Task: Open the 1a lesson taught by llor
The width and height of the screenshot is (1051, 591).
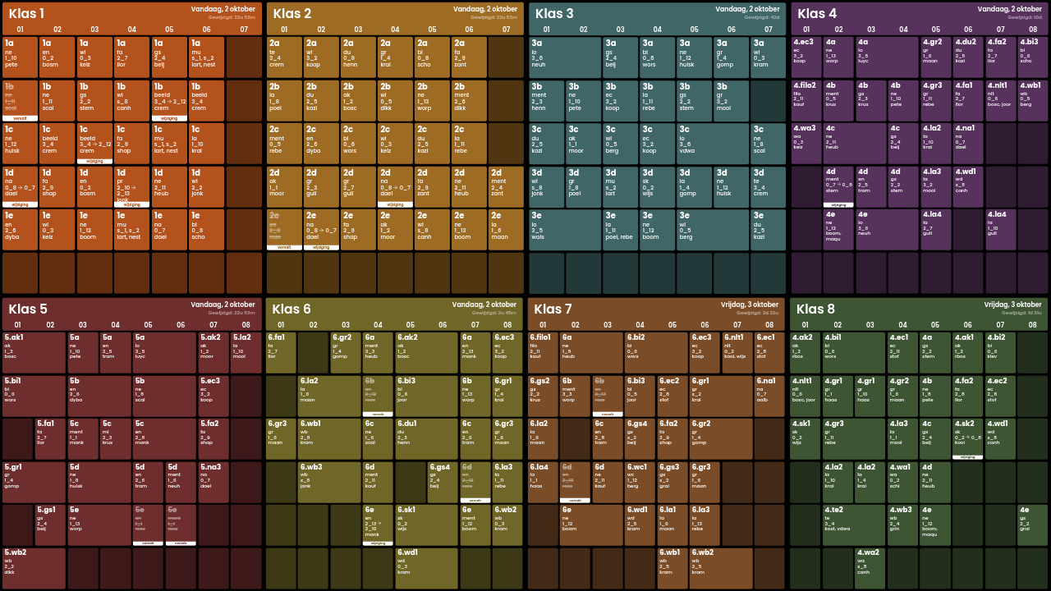Action: coord(131,57)
